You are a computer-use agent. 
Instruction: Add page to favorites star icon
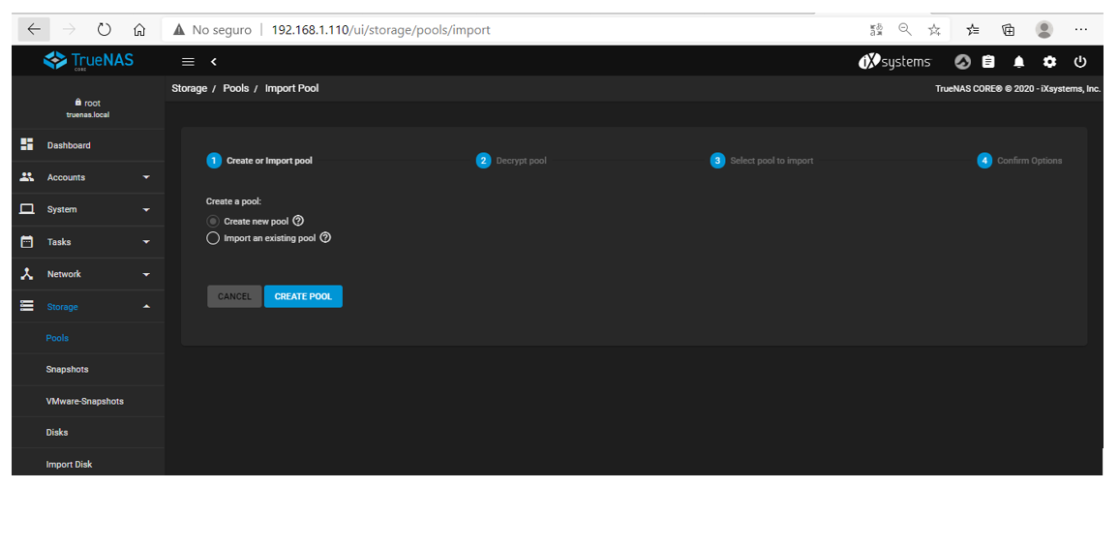coord(933,30)
